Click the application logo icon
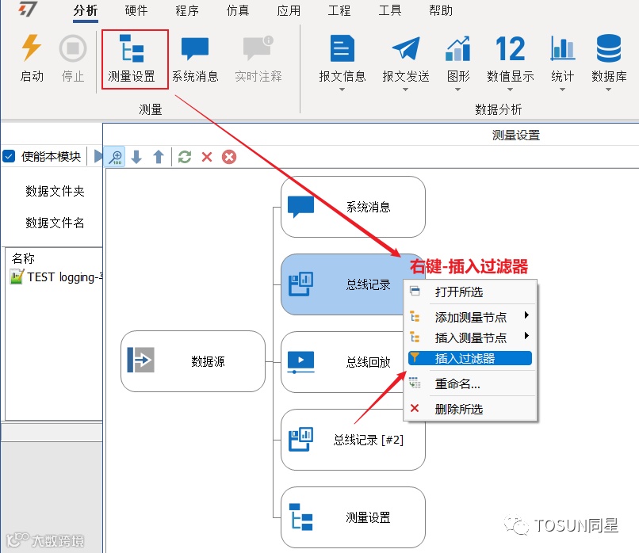639x553 pixels. pos(28,9)
